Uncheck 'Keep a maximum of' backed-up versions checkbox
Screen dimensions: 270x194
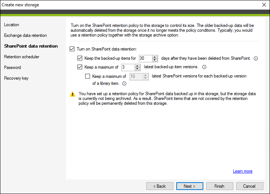click(x=80, y=67)
